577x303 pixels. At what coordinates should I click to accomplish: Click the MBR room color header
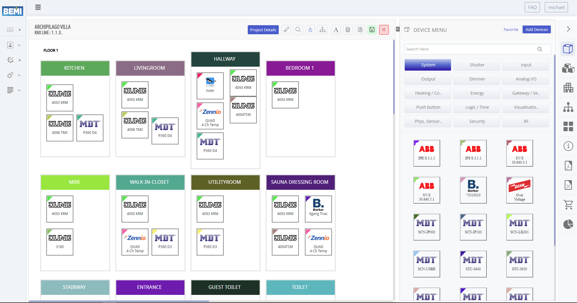[75, 182]
